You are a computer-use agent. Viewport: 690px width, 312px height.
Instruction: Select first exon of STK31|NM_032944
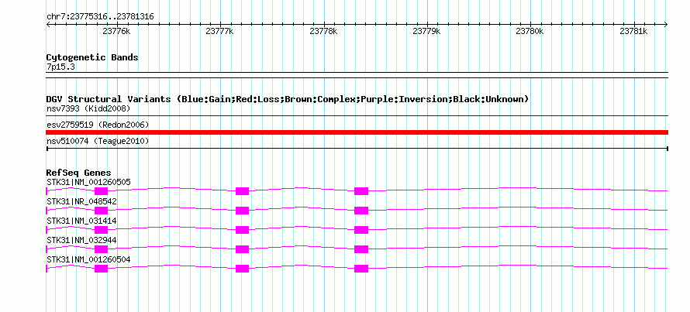pos(102,249)
